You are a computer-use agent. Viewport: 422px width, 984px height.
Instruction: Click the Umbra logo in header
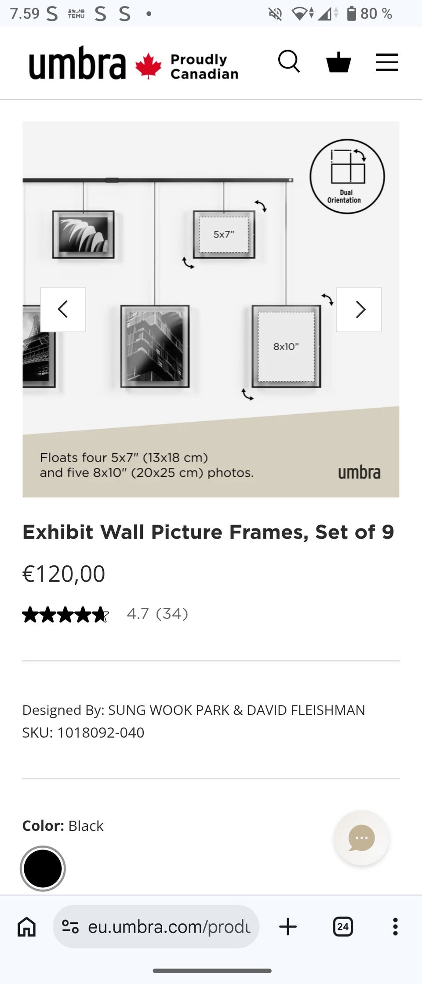[x=77, y=63]
